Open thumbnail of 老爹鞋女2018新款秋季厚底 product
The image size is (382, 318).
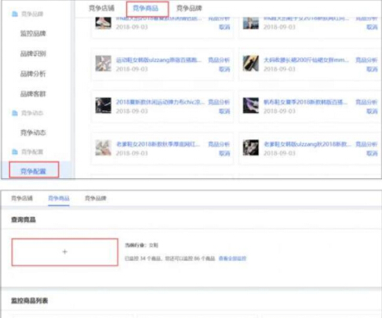click(x=103, y=148)
